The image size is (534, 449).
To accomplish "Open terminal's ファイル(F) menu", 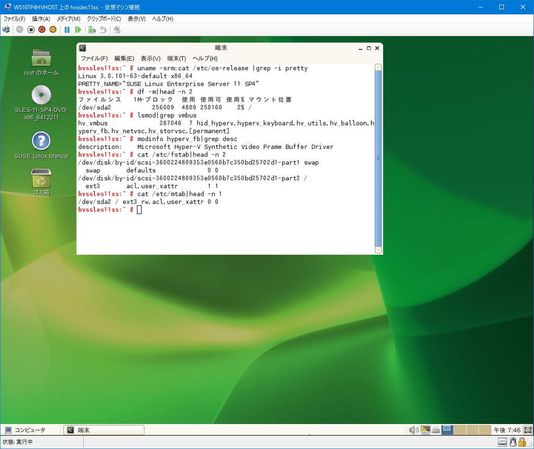I will point(94,58).
